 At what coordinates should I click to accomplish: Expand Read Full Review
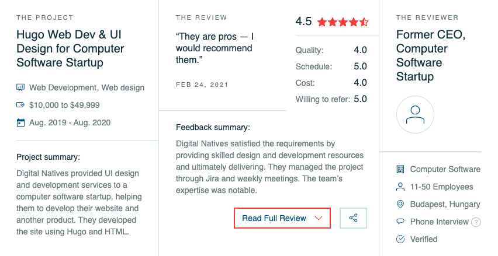(x=282, y=218)
